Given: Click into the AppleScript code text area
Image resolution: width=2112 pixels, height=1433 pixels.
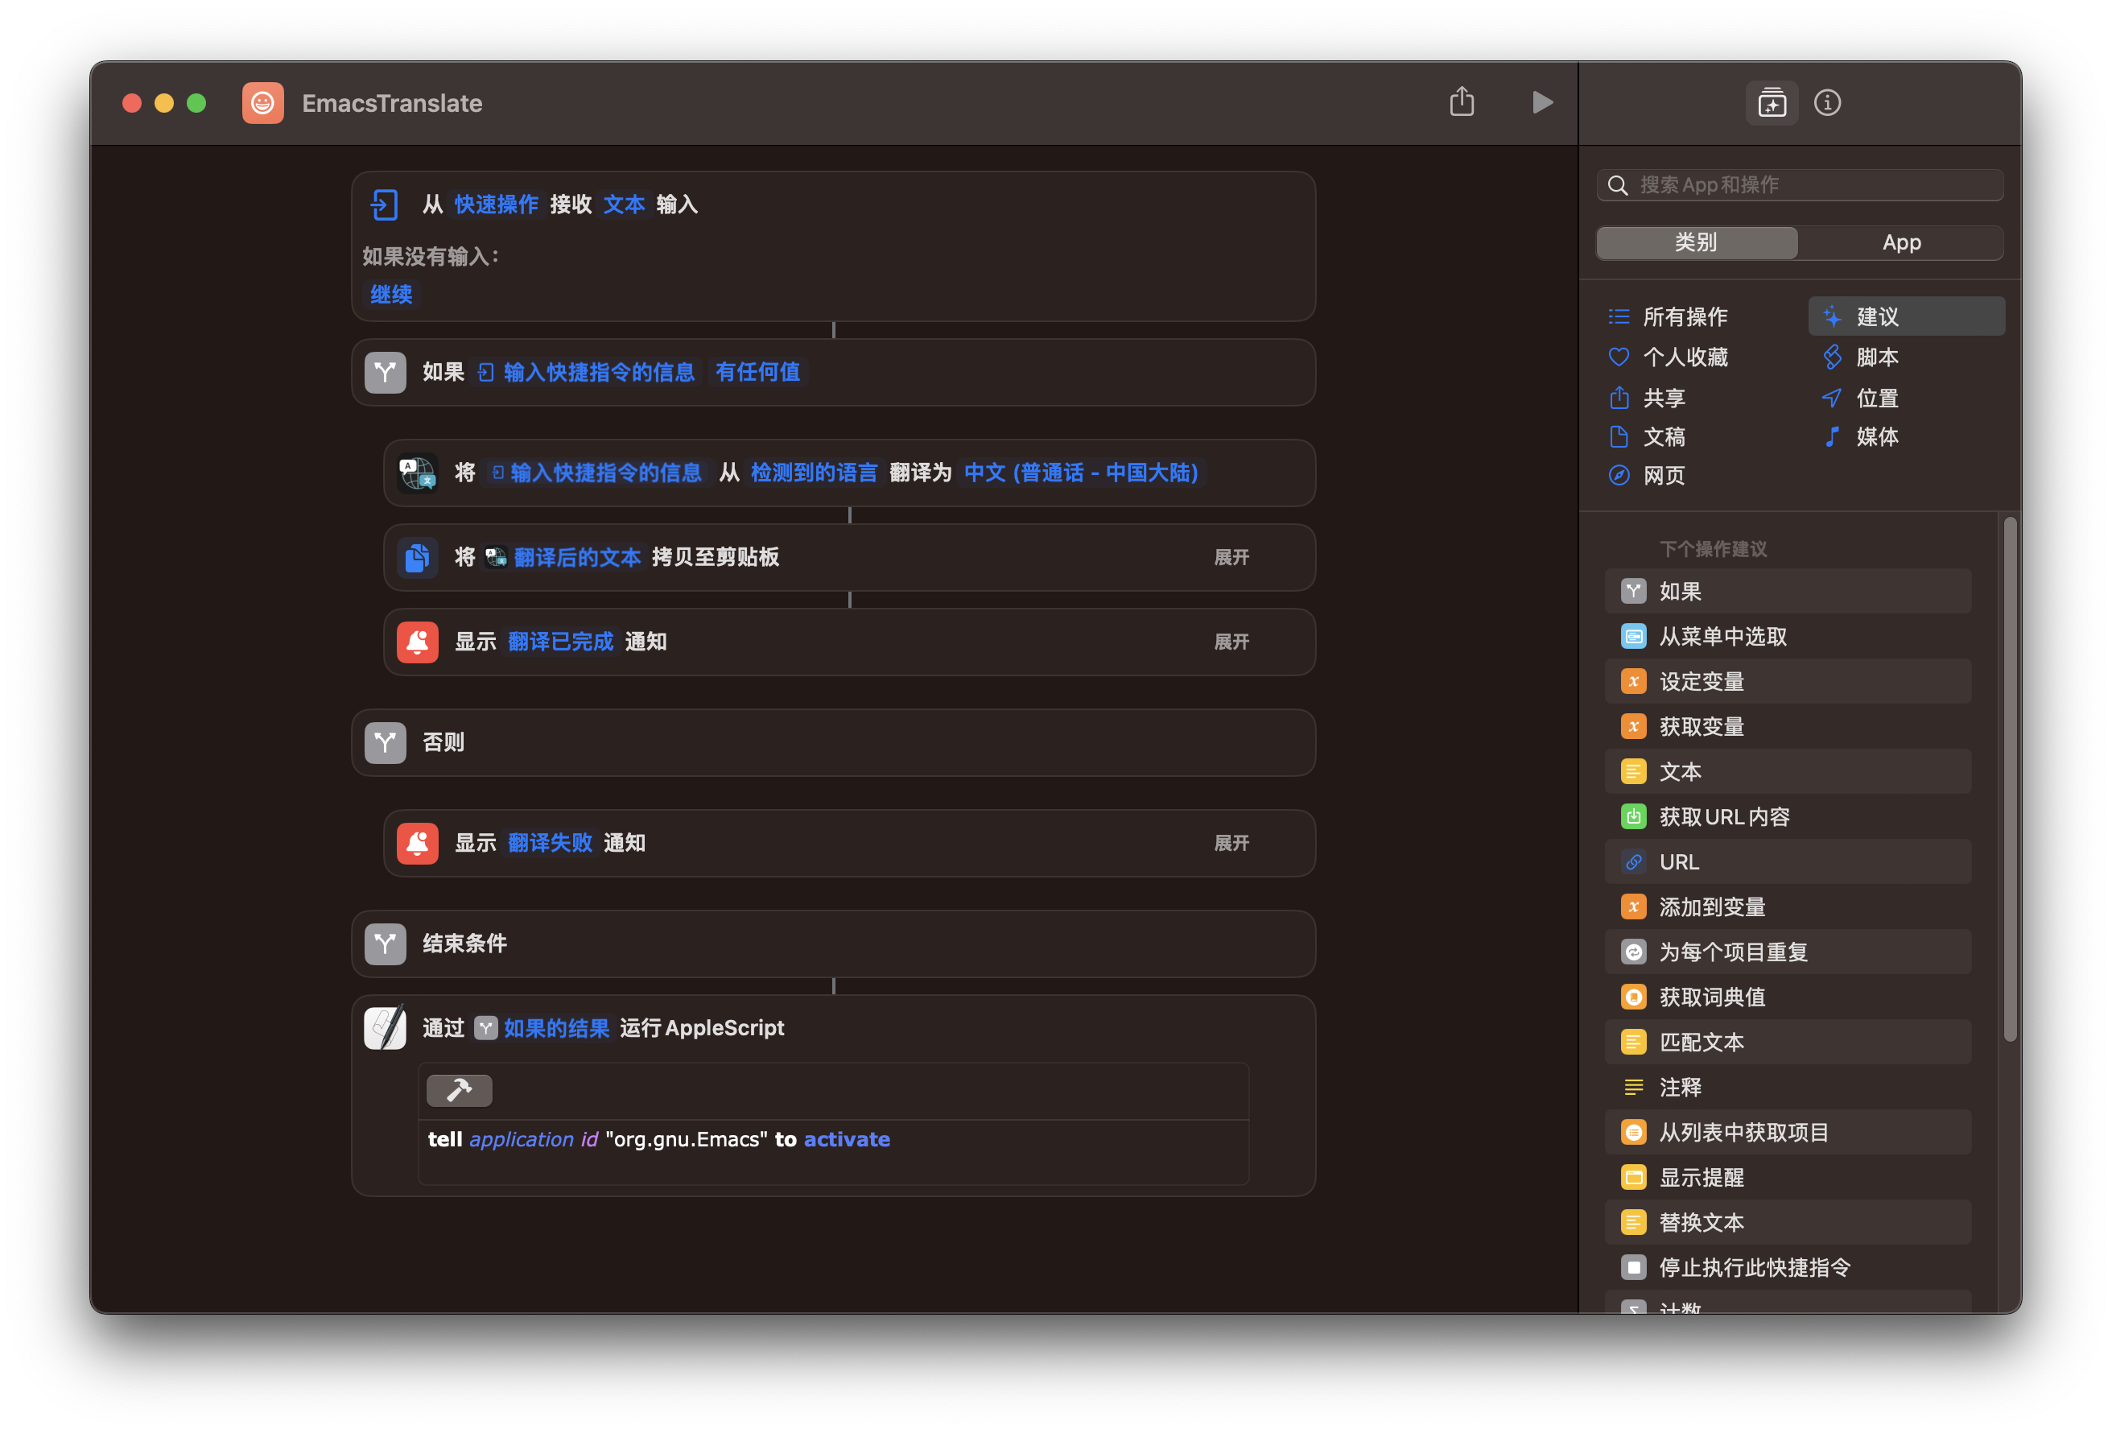Looking at the screenshot, I should coord(833,1151).
